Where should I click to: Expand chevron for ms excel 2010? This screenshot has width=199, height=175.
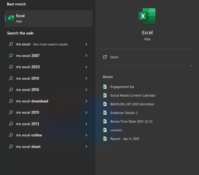86,78
